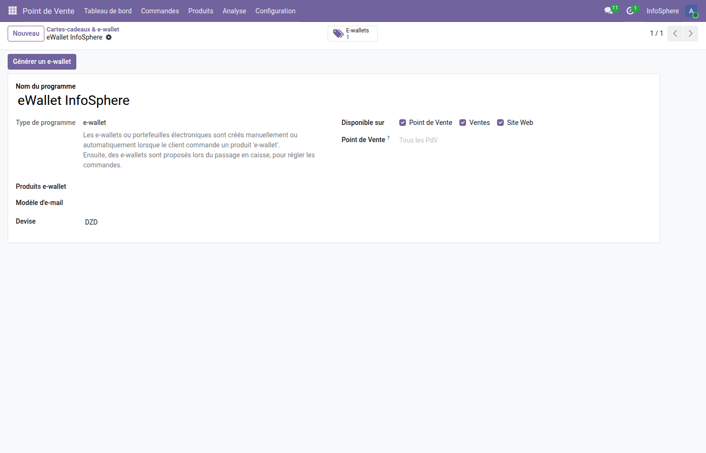Click the help tooltip next to Point de Vente

pos(388,137)
